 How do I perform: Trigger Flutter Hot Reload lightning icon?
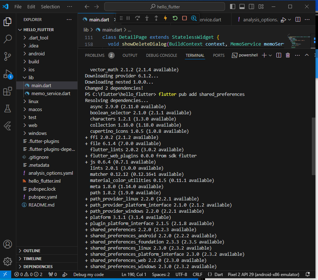pyautogui.click(x=165, y=18)
